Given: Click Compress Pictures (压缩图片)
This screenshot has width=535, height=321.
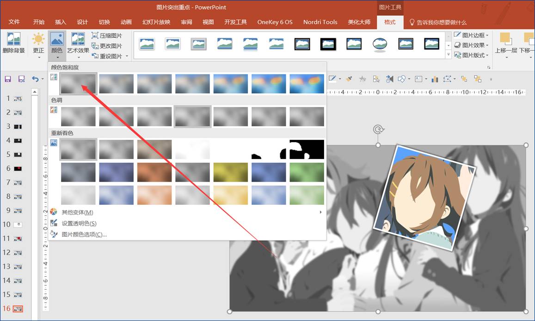Looking at the screenshot, I should click(x=107, y=36).
